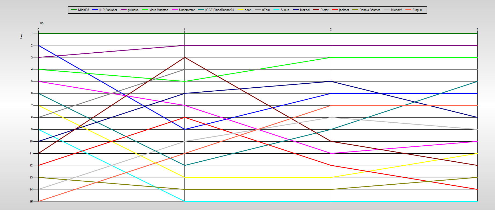
Task: Click the Marc Madman legend label
Action: point(158,10)
